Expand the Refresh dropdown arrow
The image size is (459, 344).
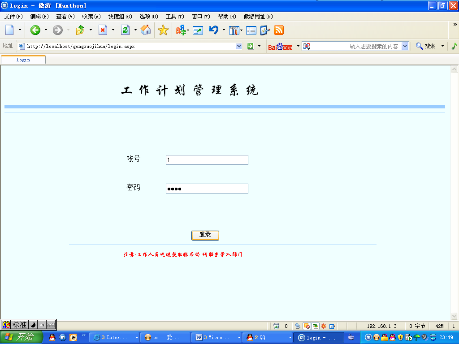(135, 30)
